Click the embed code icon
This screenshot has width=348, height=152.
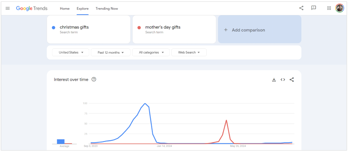tap(283, 80)
